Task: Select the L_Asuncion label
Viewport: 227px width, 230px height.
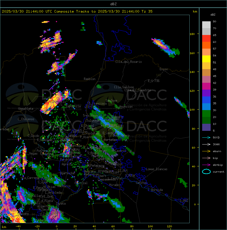Action: pos(124,107)
